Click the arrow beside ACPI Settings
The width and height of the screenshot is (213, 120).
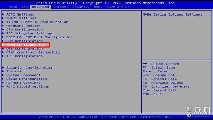click(3, 14)
